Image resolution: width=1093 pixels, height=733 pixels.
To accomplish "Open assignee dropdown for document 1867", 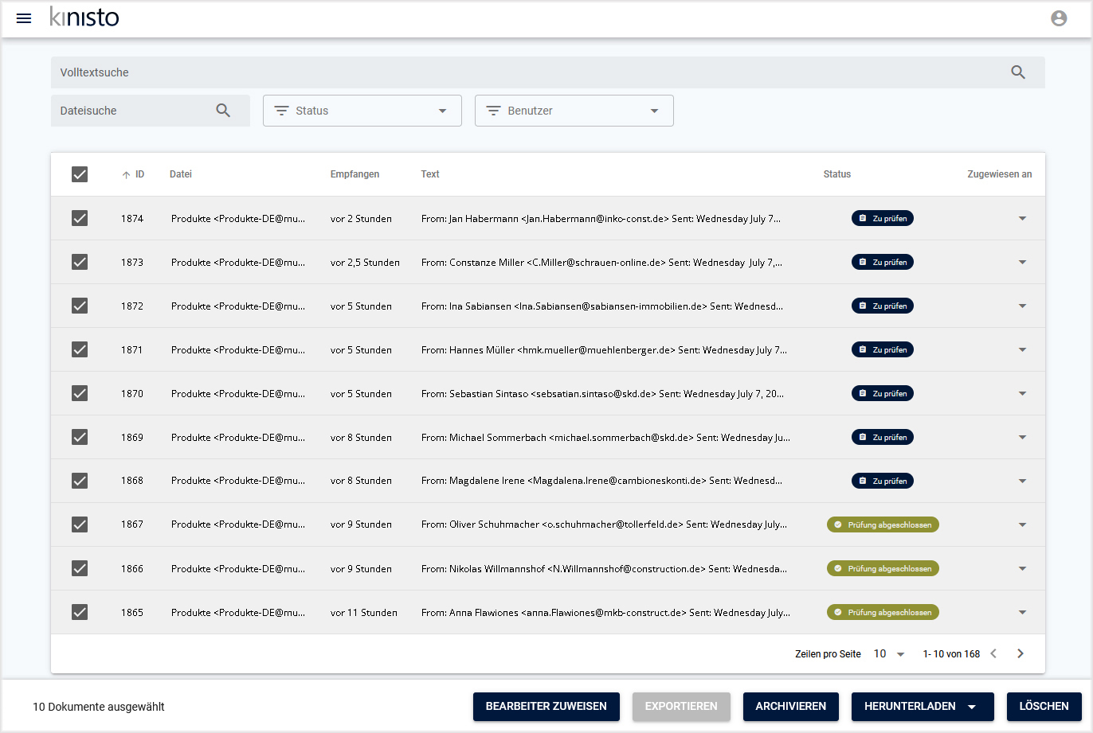I will [1022, 524].
